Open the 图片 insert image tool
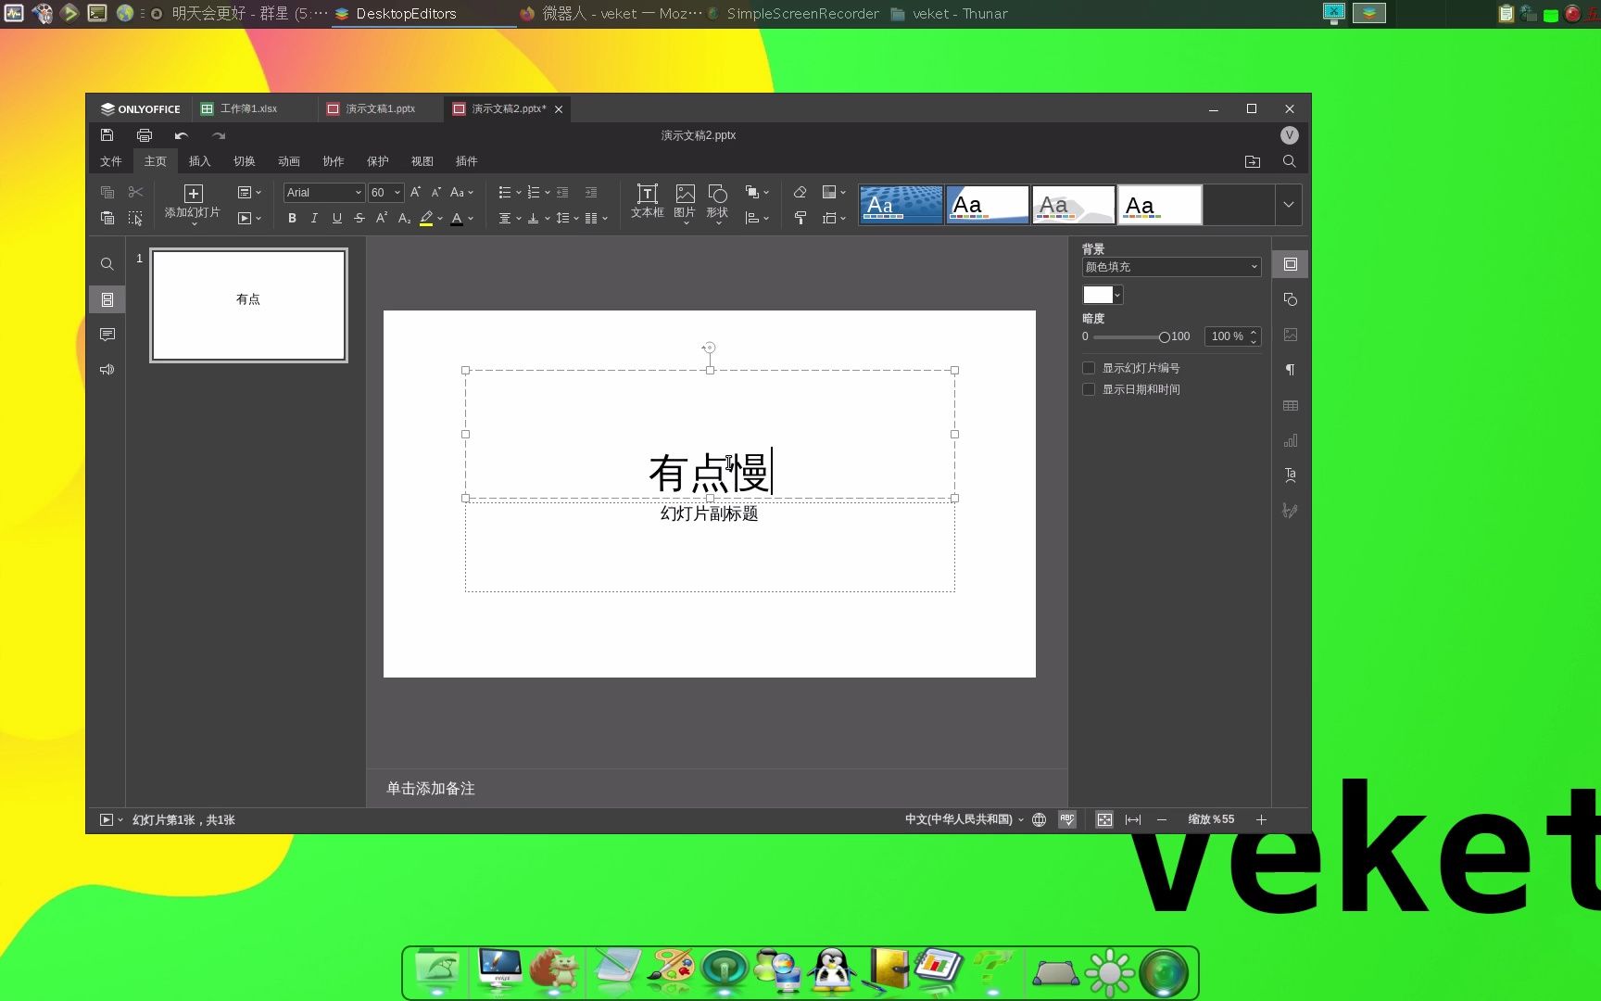The width and height of the screenshot is (1601, 1001). (x=685, y=202)
